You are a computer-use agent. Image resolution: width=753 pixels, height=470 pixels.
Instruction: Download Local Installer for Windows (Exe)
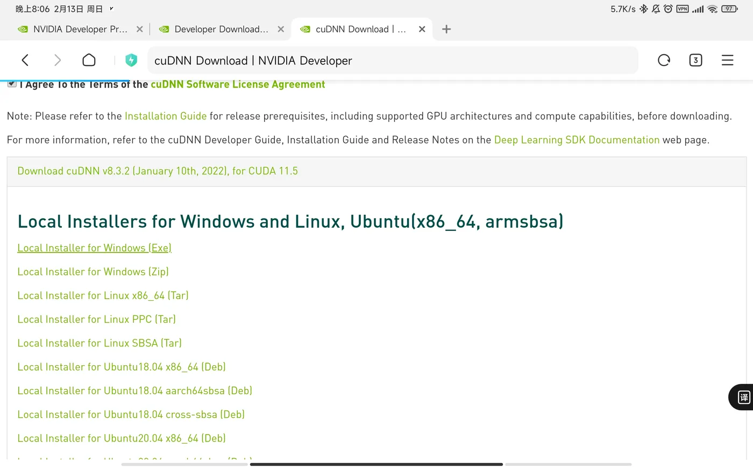tap(94, 248)
